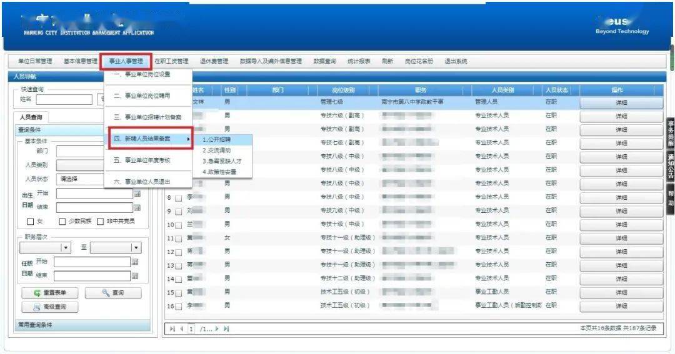Open calendar picker for 任职 结束 date
The image size is (675, 354).
click(135, 275)
